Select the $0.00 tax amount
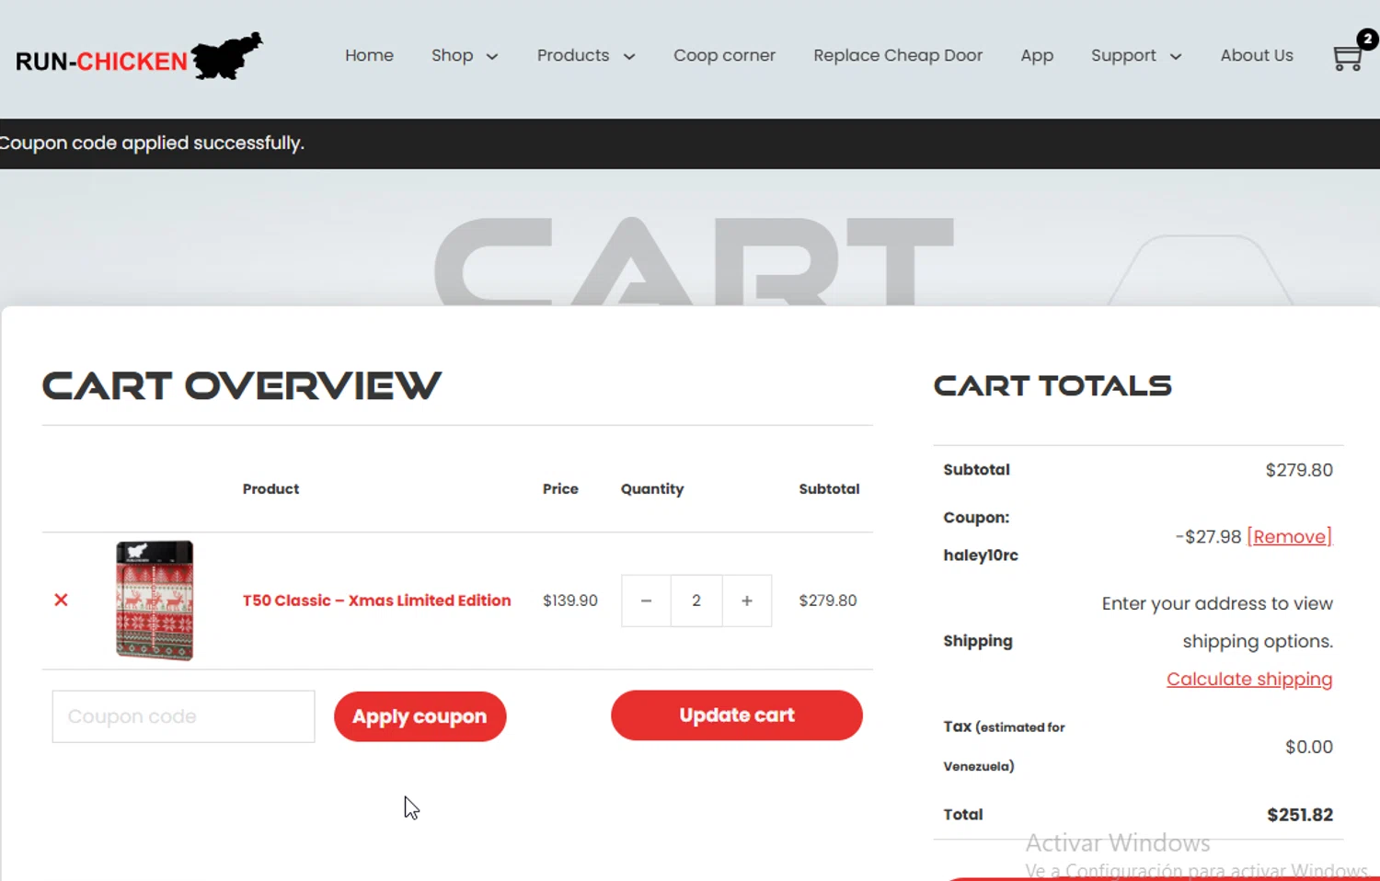Viewport: 1380px width, 881px height. 1309,747
